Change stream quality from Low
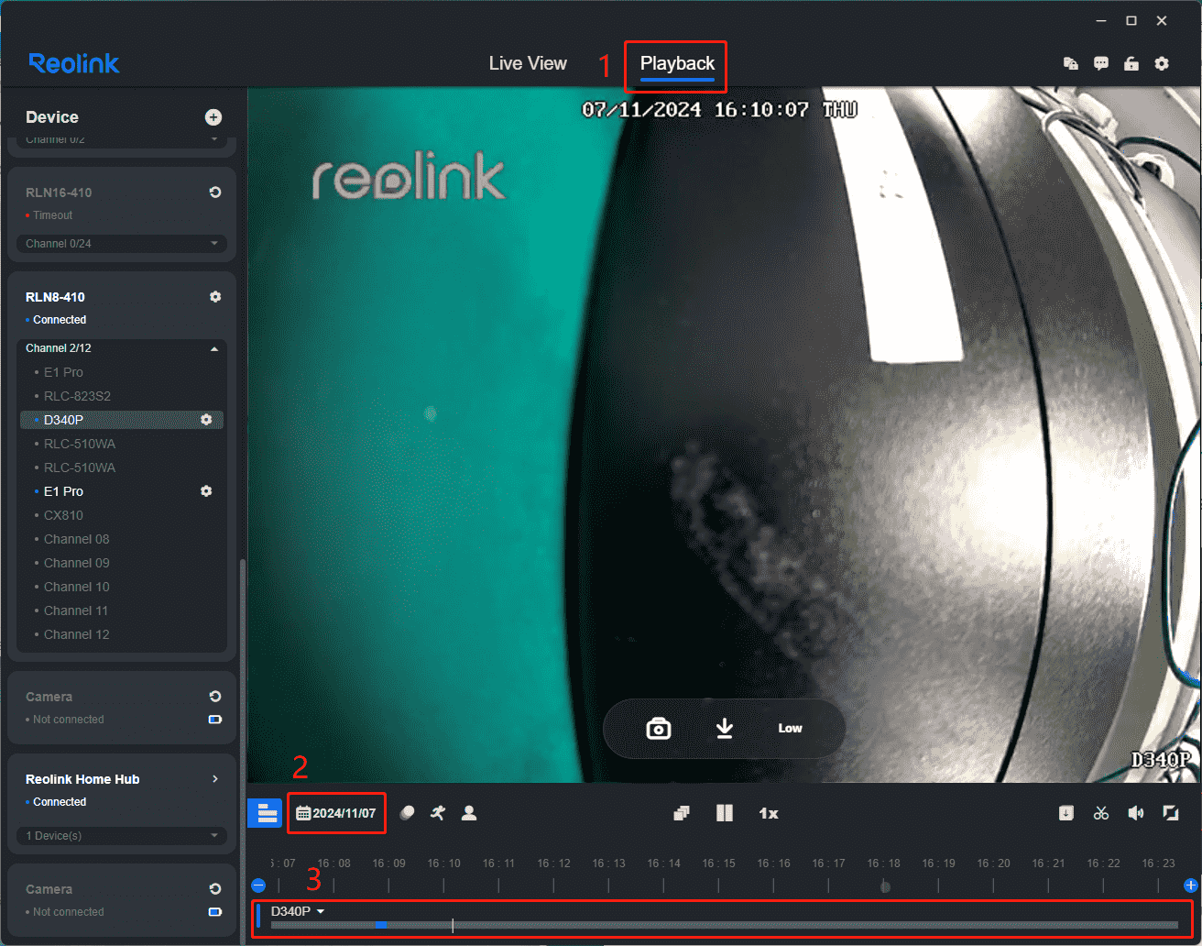The height and width of the screenshot is (946, 1202). [x=790, y=729]
